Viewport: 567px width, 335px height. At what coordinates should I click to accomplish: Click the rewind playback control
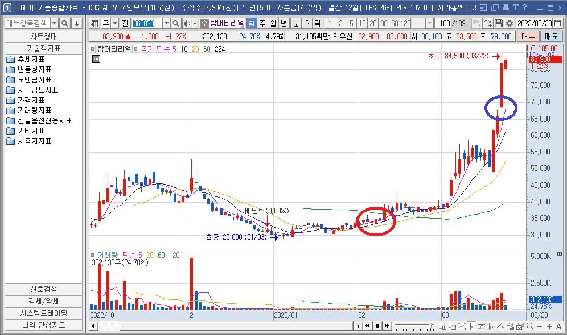[x=367, y=326]
